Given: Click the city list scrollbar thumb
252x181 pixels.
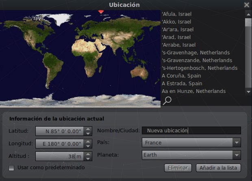Looking at the screenshot, I should (x=248, y=22).
